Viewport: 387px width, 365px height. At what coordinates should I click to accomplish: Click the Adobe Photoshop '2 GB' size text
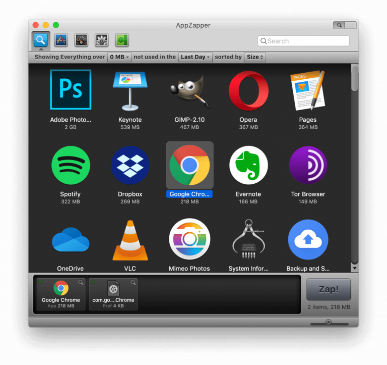pos(71,127)
